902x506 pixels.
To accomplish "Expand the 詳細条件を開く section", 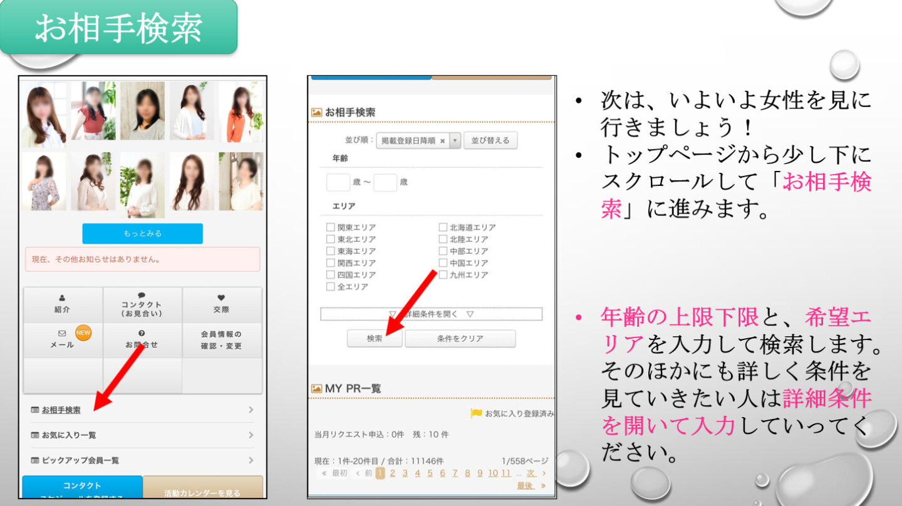I will [x=431, y=314].
